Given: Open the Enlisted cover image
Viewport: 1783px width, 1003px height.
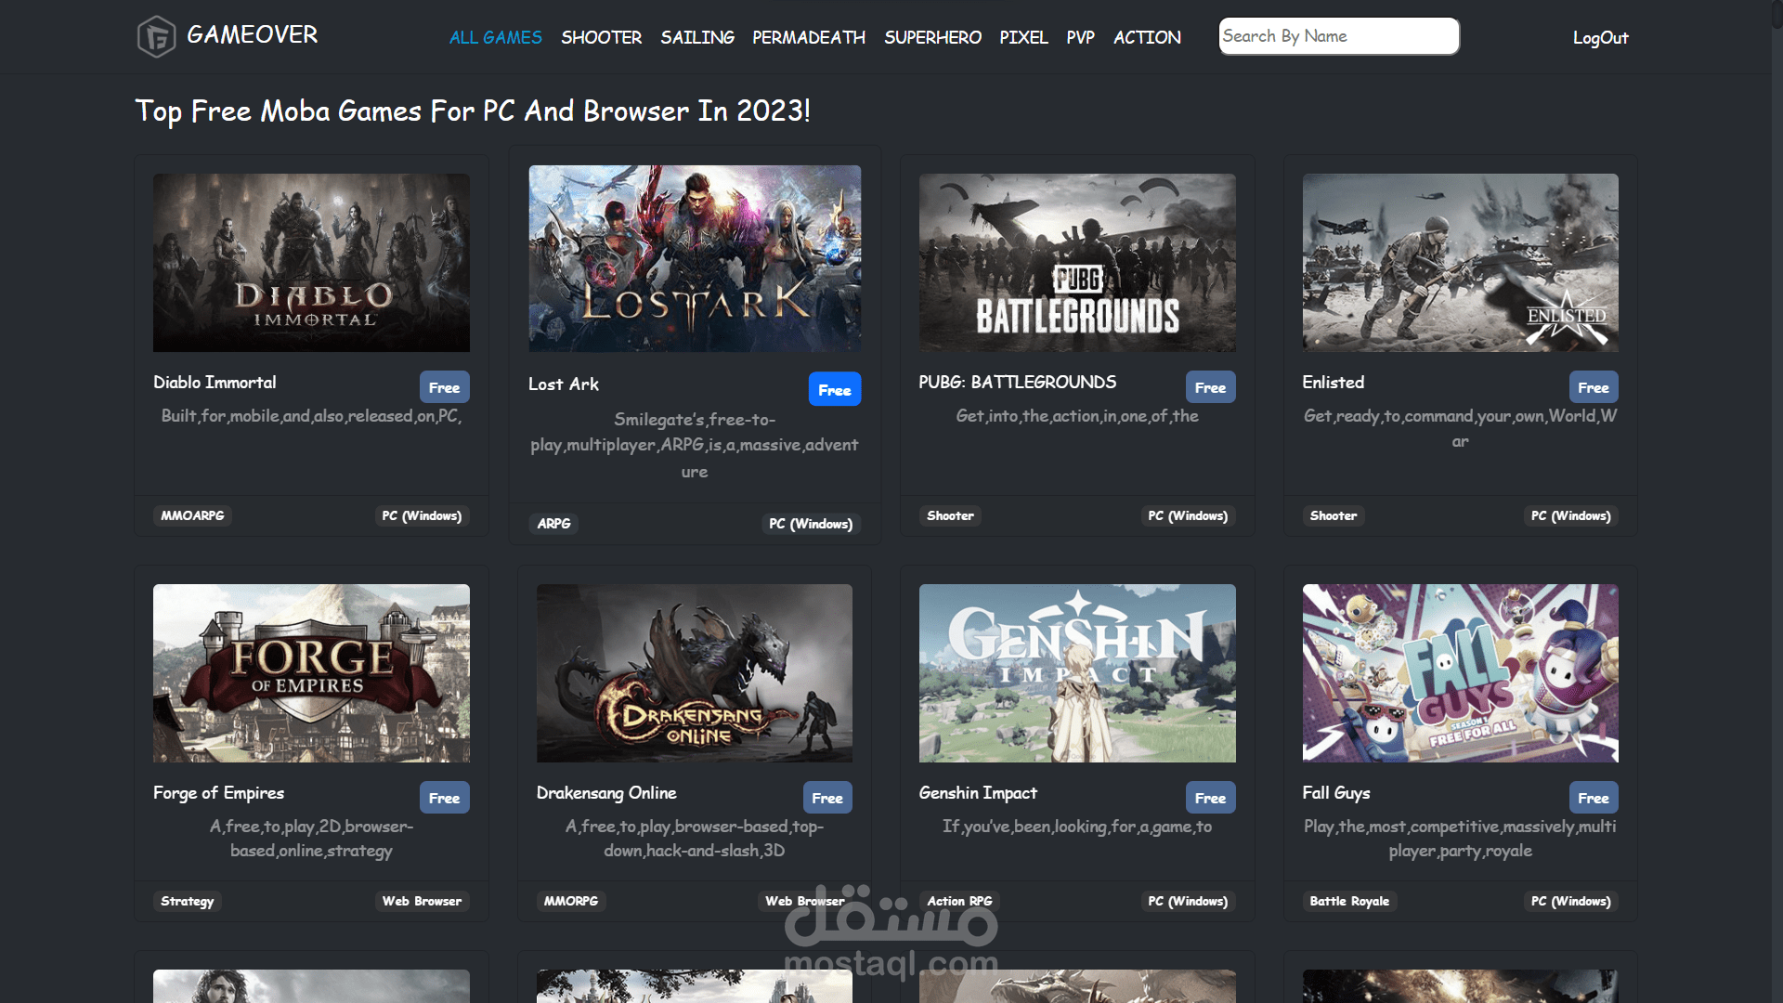Looking at the screenshot, I should (1460, 263).
